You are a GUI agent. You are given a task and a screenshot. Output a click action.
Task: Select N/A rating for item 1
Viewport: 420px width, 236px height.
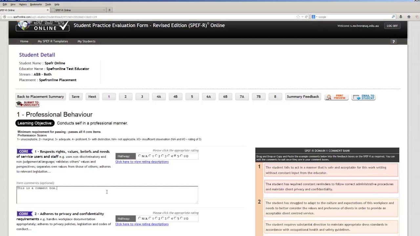point(140,156)
